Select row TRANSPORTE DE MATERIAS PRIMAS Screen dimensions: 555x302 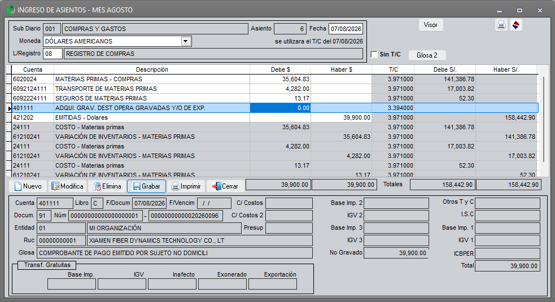tap(274, 89)
